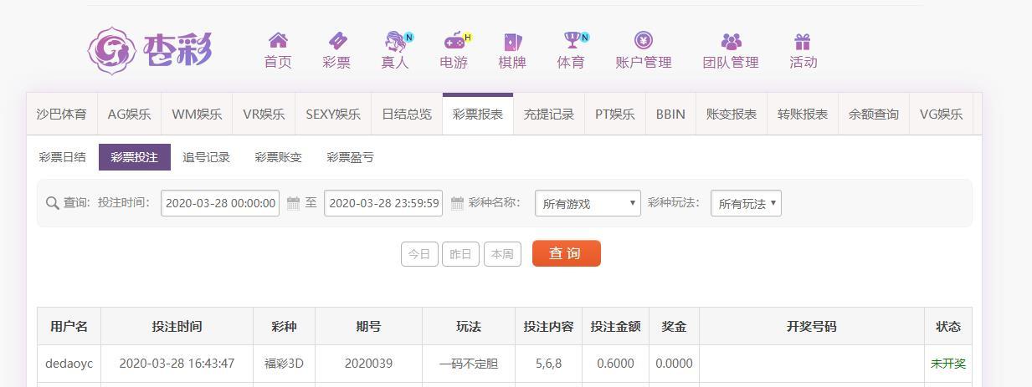Click the 未开奖 status text
The width and height of the screenshot is (1032, 387).
[947, 364]
